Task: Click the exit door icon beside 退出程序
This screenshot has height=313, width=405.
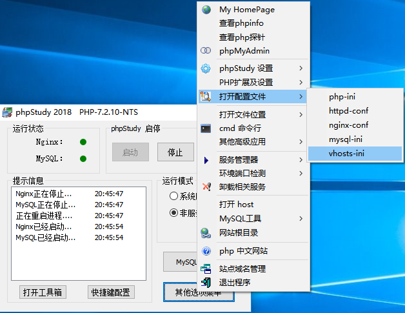Action: 206,283
